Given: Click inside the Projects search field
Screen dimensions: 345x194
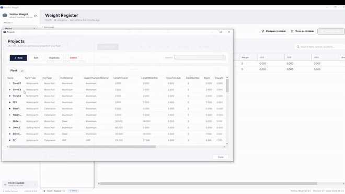Looking at the screenshot, I should pyautogui.click(x=200, y=57).
